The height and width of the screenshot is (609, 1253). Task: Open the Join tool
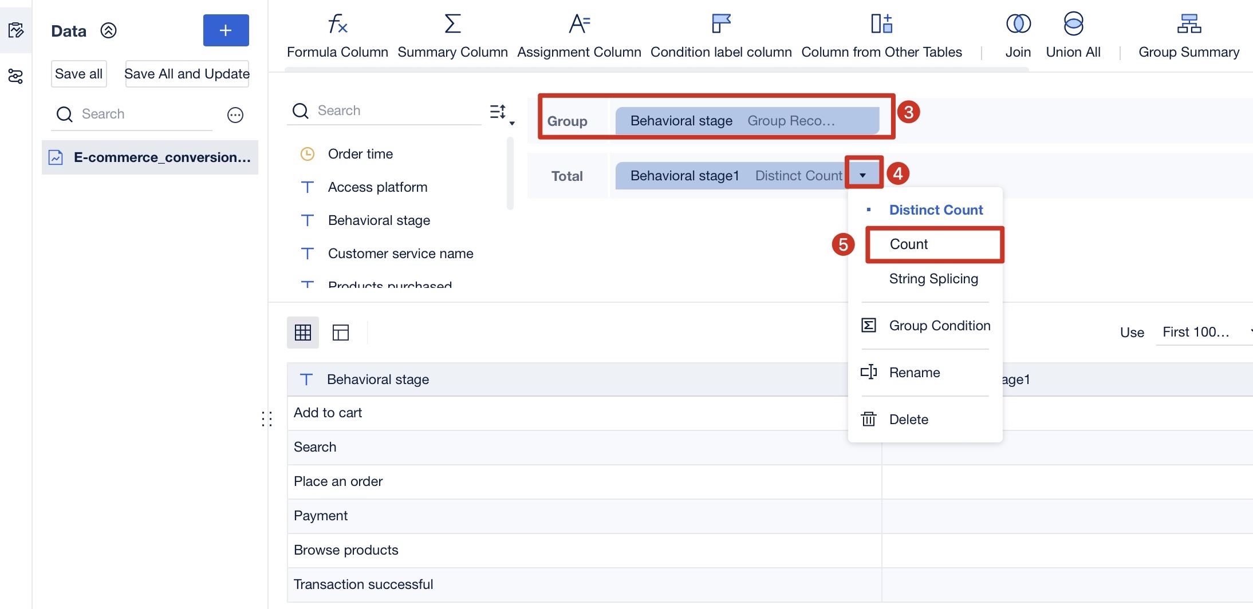tap(1018, 34)
